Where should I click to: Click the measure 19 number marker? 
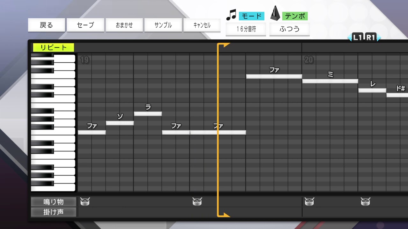(84, 60)
